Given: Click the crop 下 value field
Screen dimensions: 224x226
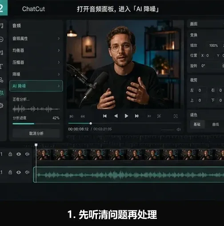Looking at the screenshot, I should coord(221,100).
